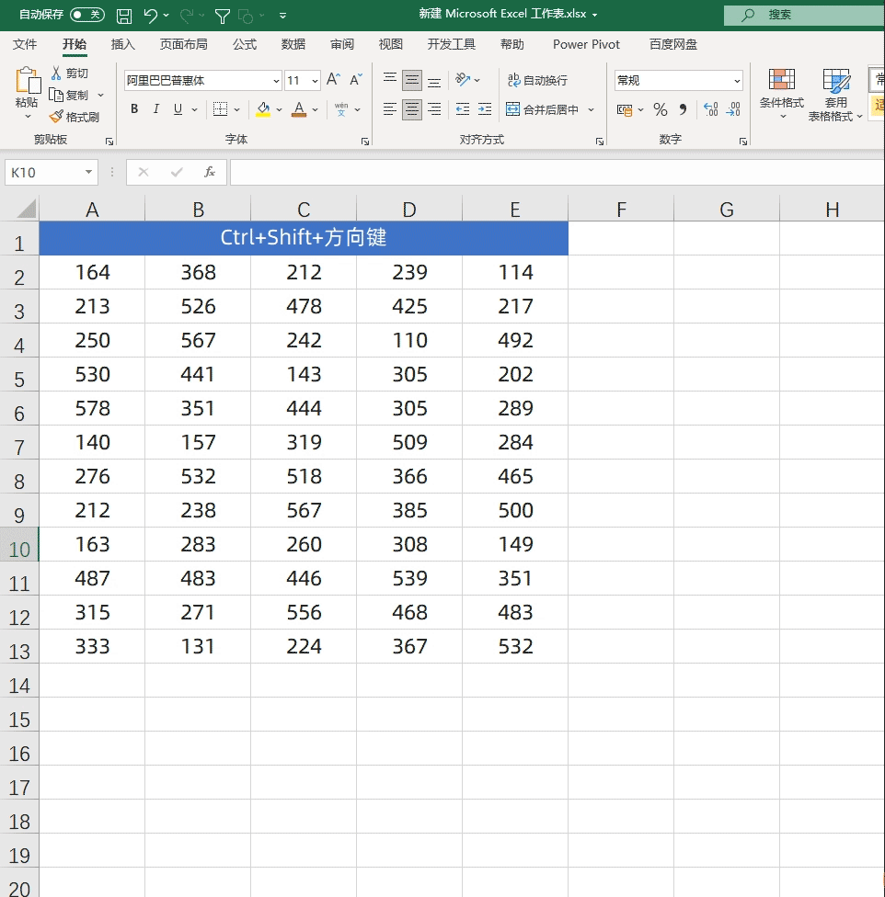Open the fill color palette arrow

pyautogui.click(x=280, y=109)
